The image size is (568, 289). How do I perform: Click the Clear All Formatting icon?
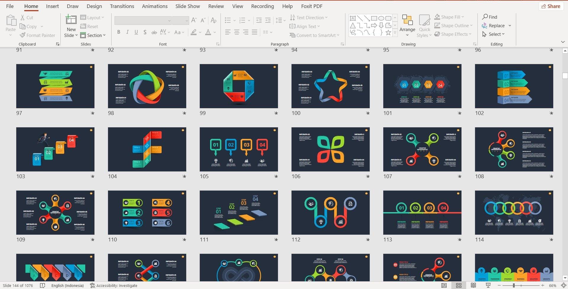(213, 20)
